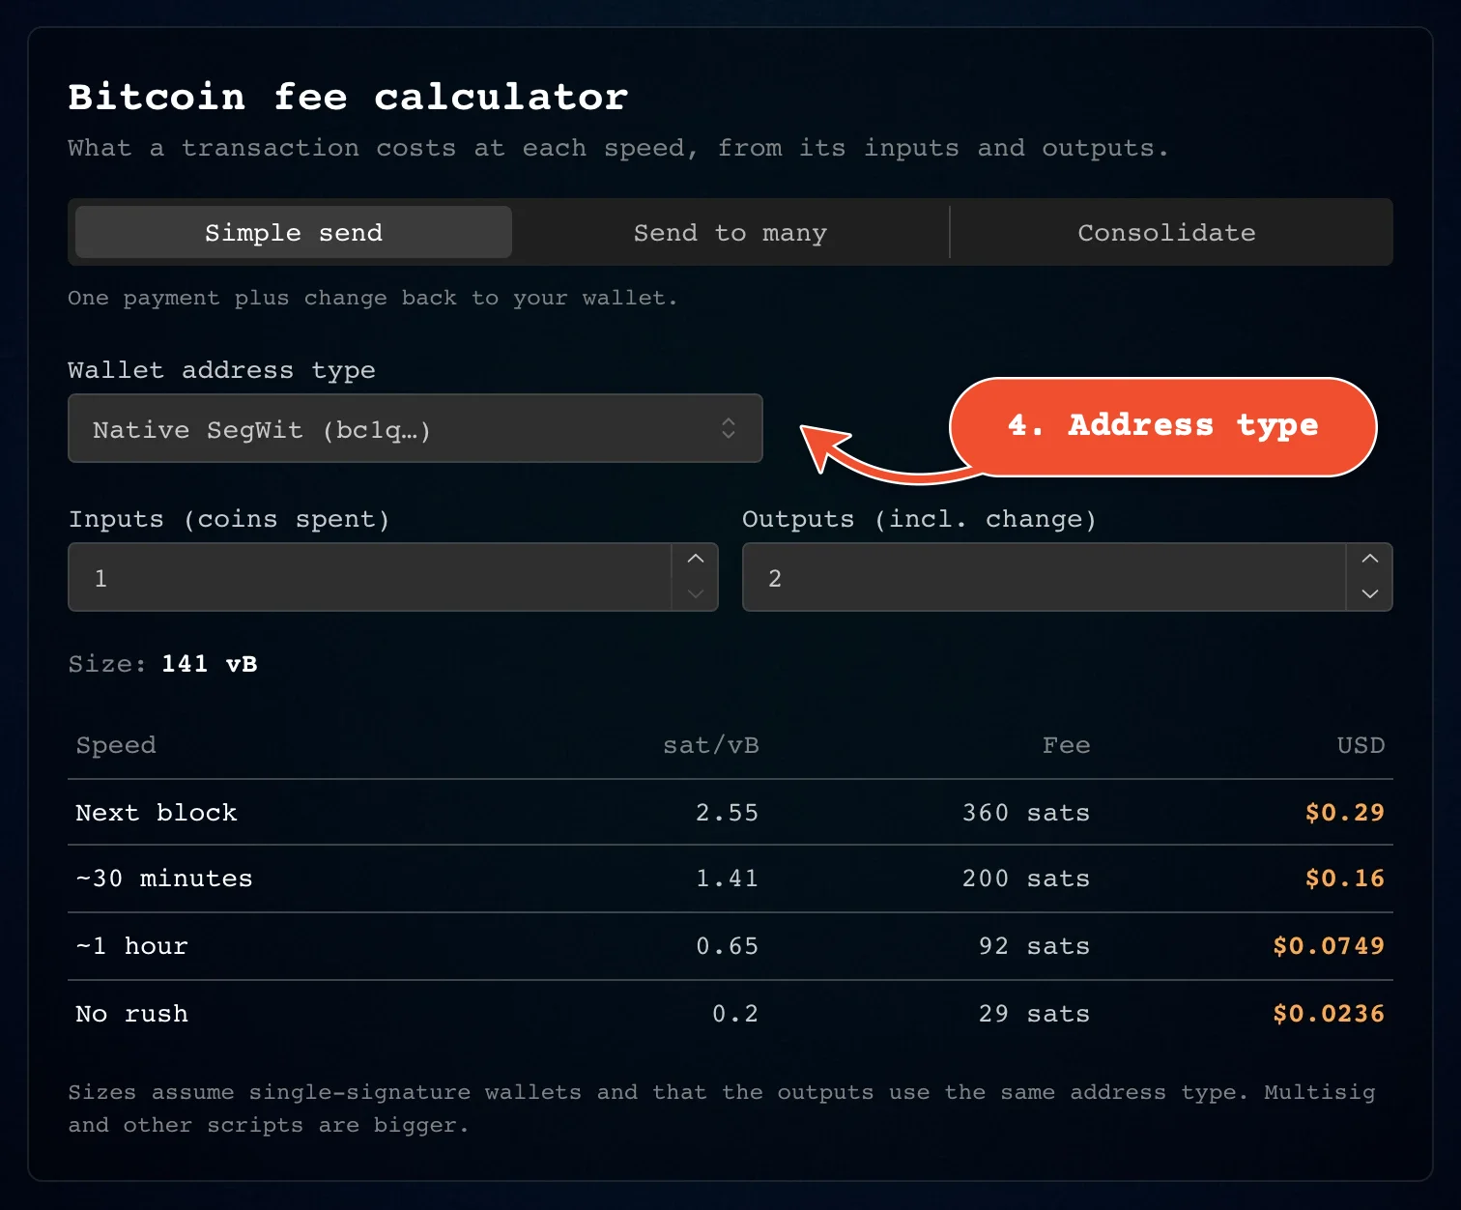This screenshot has height=1210, width=1461.
Task: Click the 'No rush' speed label
Action: pyautogui.click(x=131, y=1014)
